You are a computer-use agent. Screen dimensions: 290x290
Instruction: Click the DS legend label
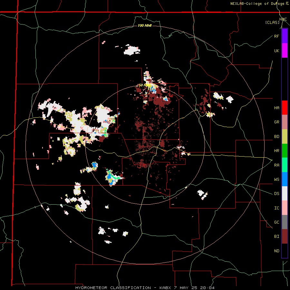(x=276, y=194)
